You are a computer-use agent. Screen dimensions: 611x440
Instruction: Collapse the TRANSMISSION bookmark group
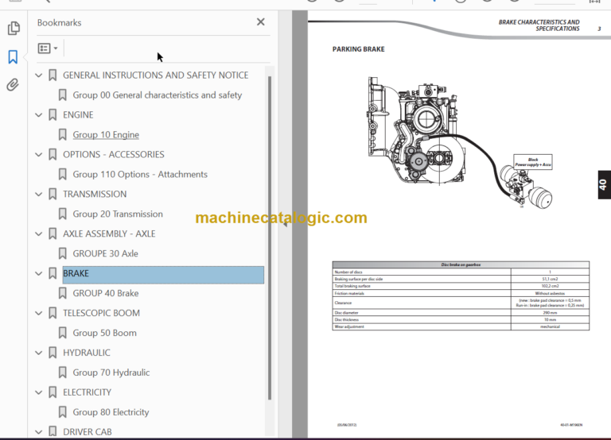coord(38,194)
